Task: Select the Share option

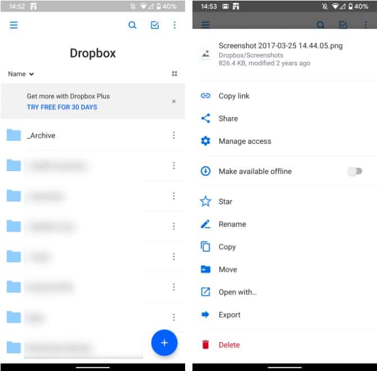Action: [x=285, y=118]
